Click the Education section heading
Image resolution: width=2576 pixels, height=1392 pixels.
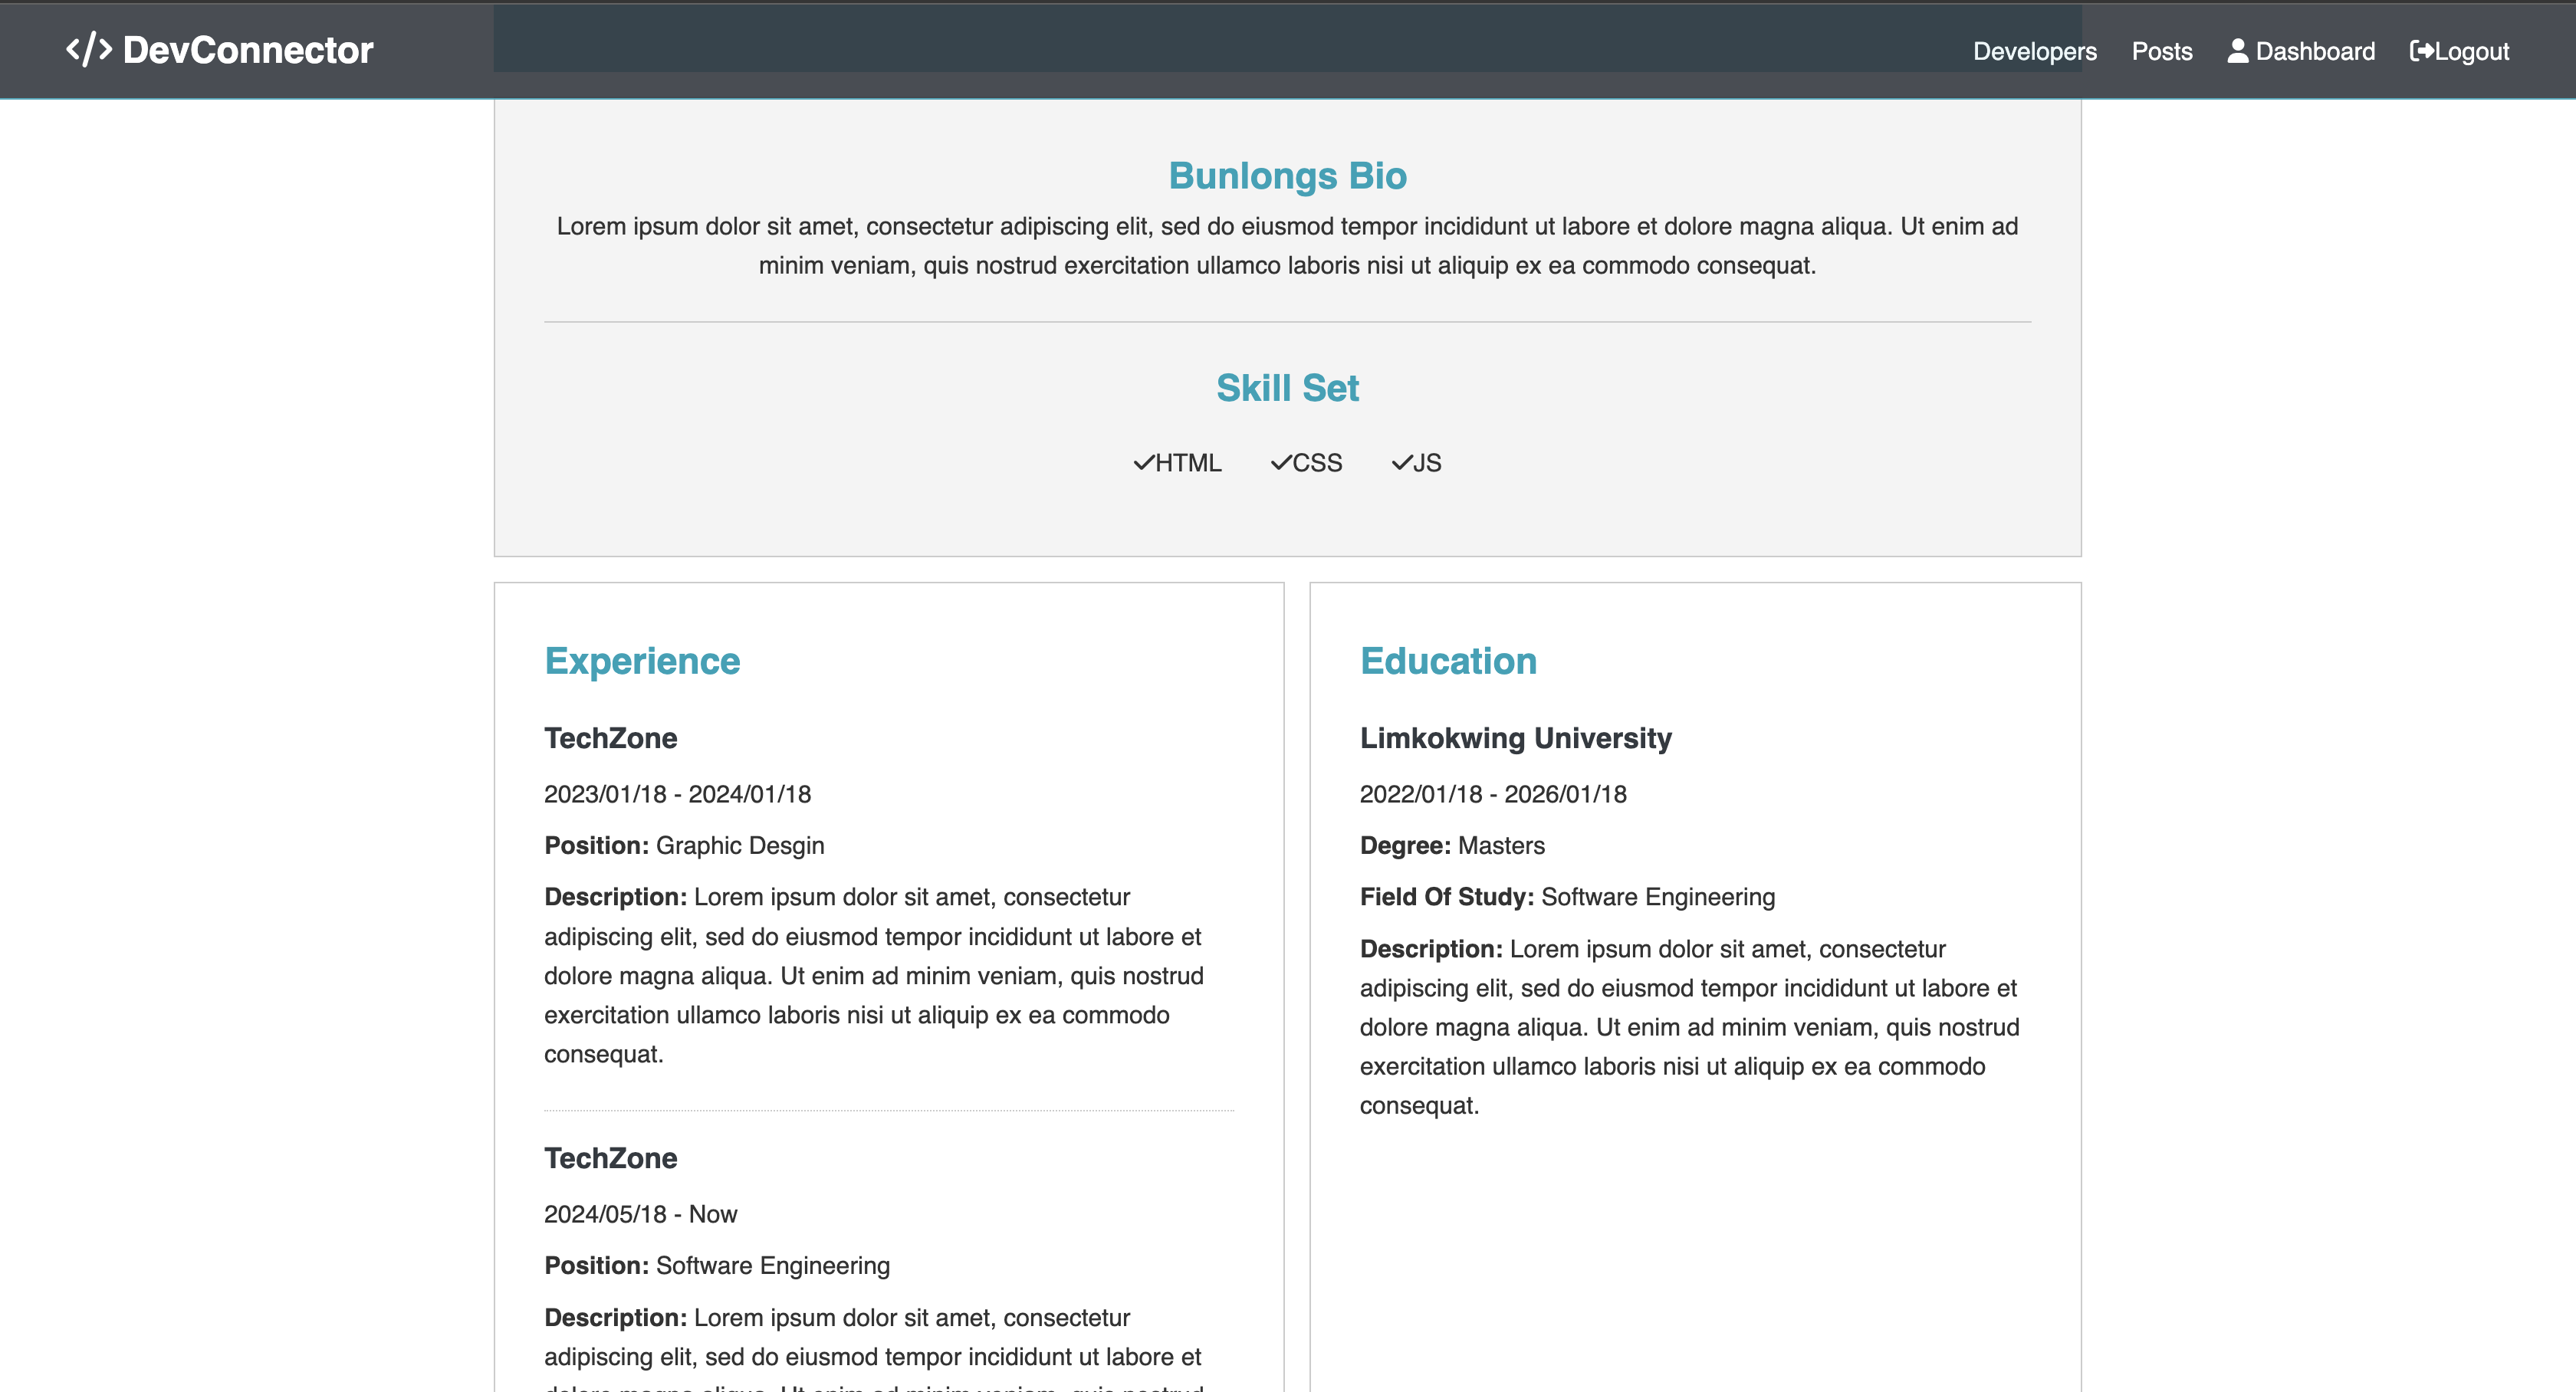pos(1447,661)
